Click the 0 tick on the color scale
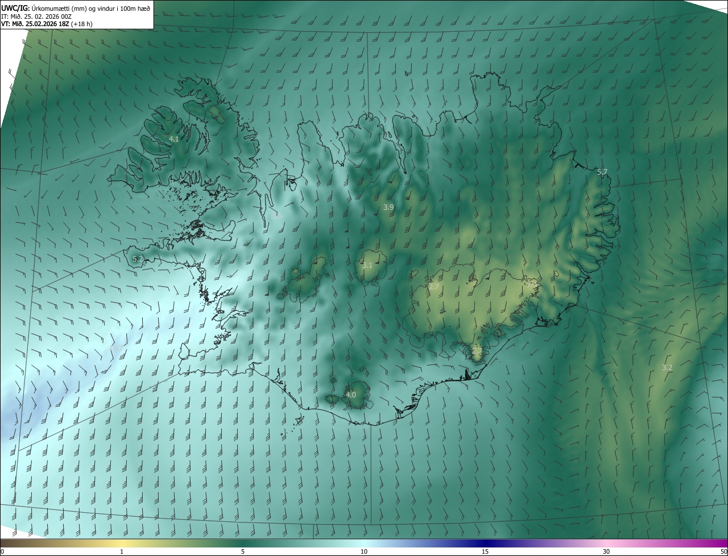728x556 pixels. coord(2,551)
